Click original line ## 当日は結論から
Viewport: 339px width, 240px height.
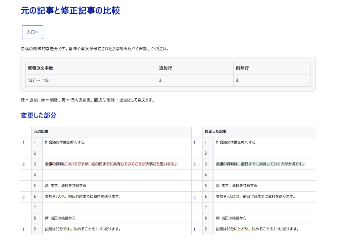pyautogui.click(x=60, y=218)
